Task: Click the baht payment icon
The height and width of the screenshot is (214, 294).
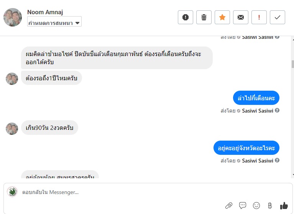Action: point(270,206)
